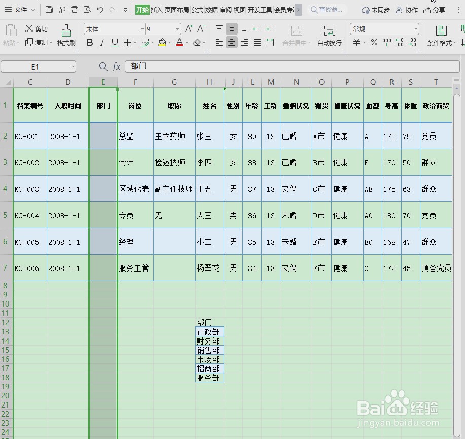The width and height of the screenshot is (465, 439).
Task: Click the eraser clear-format icon
Action: pyautogui.click(x=197, y=43)
